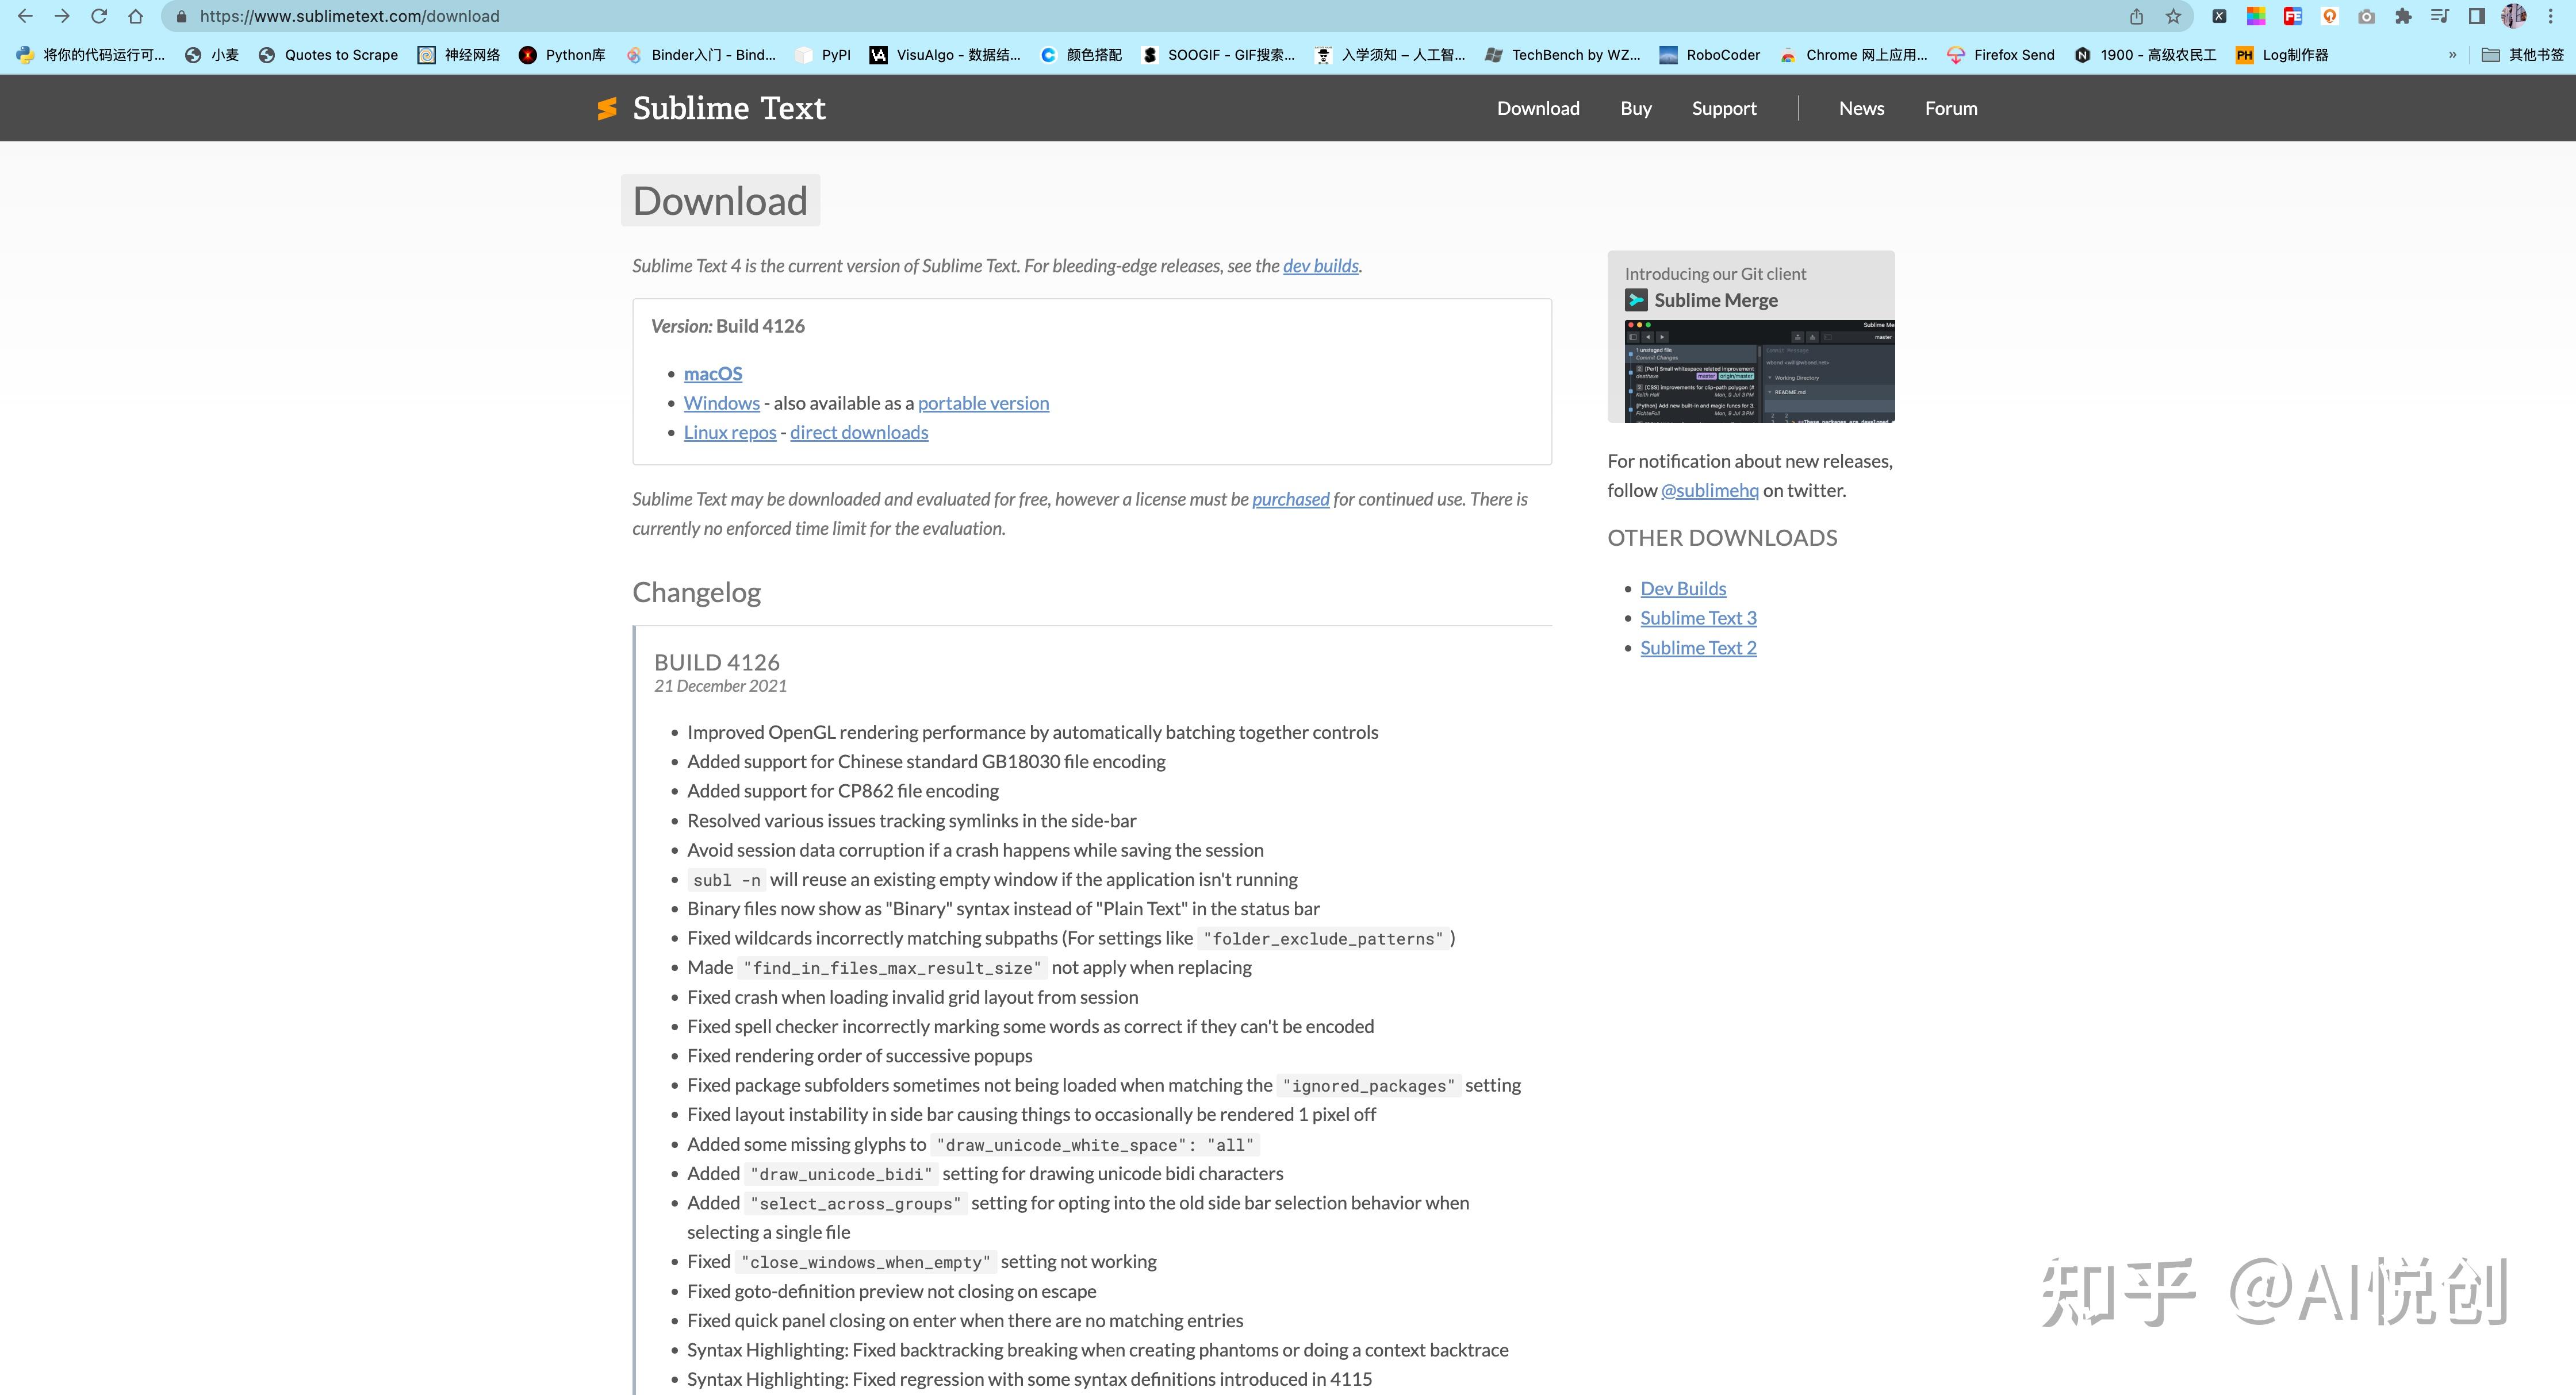
Task: Open the Windows portable version link
Action: tap(982, 403)
